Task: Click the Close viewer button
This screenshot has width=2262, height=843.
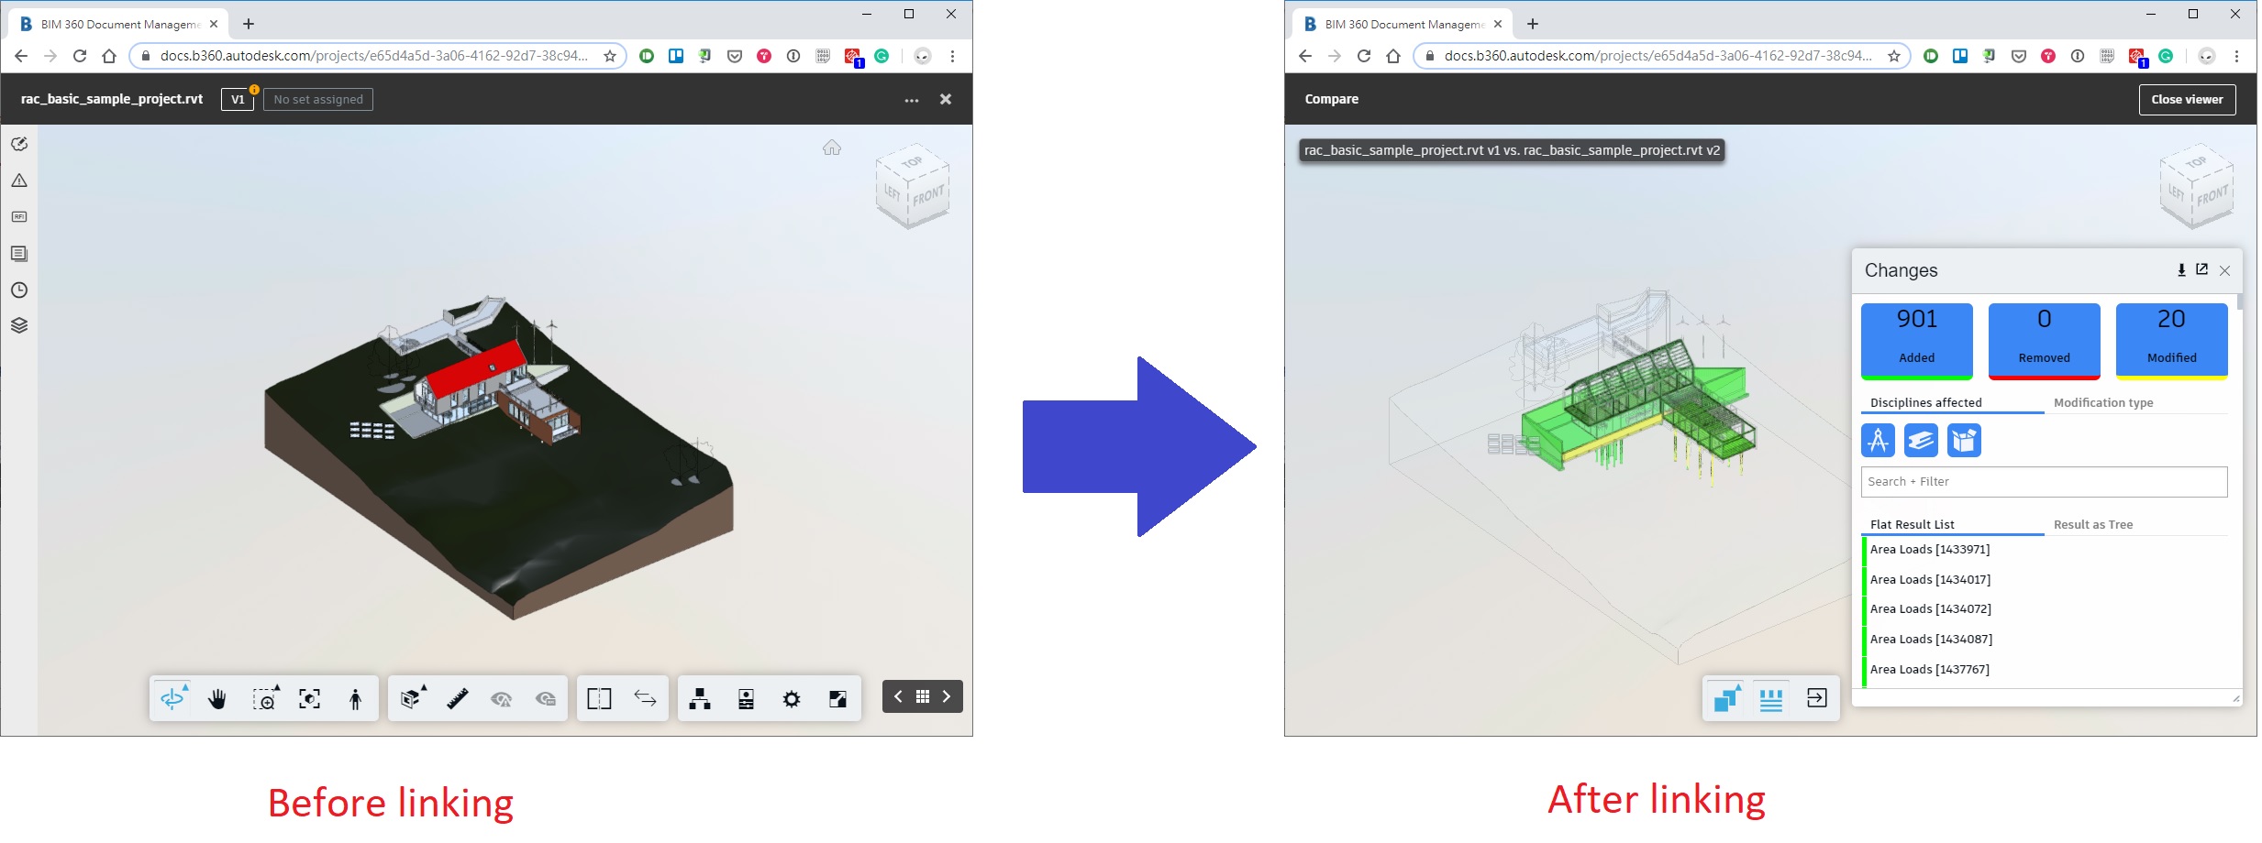Action: tap(2187, 99)
